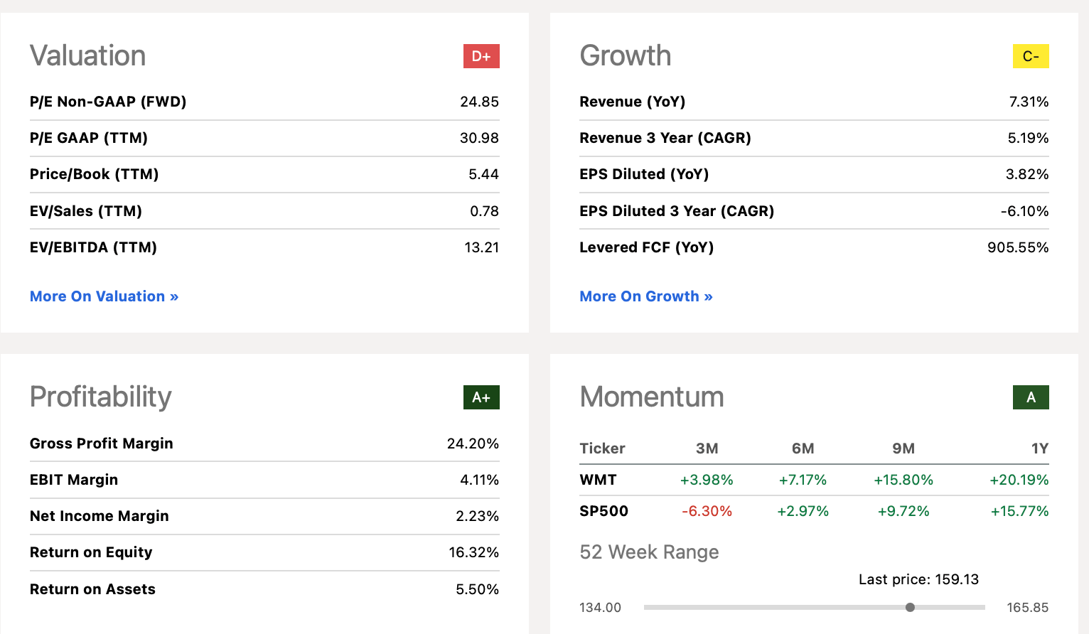Click the EV/EBITDA (TTM) label
The height and width of the screenshot is (634, 1089).
tap(93, 247)
